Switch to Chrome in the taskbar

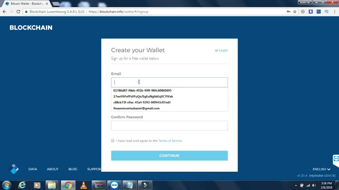pyautogui.click(x=68, y=185)
